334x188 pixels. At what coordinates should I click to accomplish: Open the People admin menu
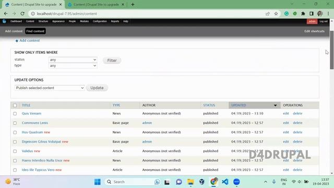click(x=72, y=21)
